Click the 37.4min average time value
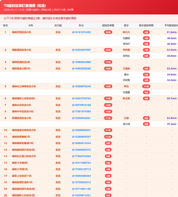This screenshot has width=178, height=197. click(172, 124)
